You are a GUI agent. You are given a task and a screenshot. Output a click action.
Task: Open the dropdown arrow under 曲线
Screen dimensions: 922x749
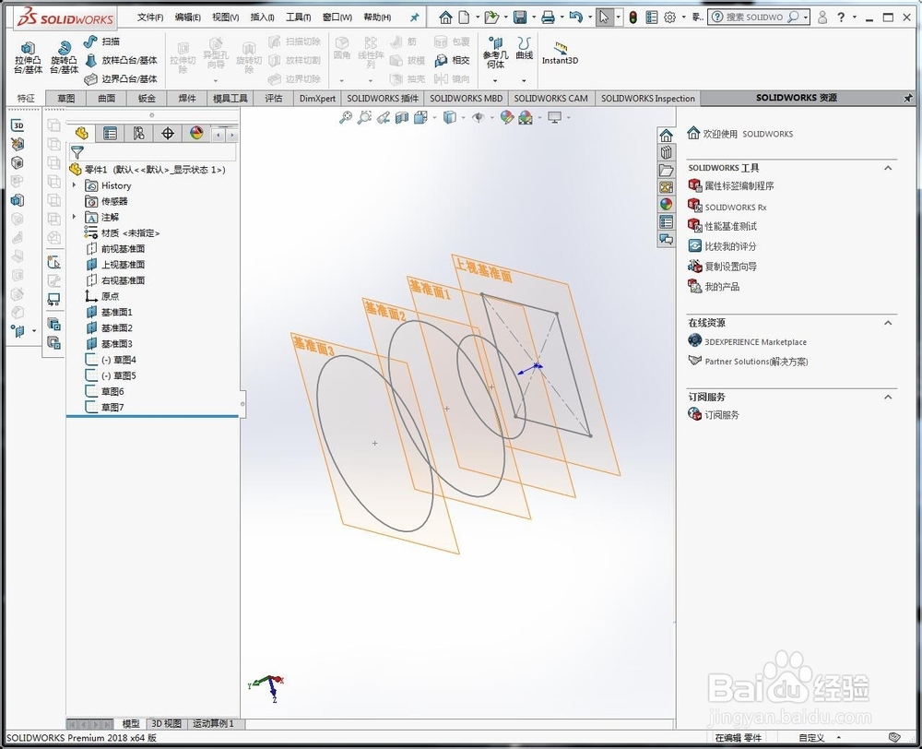(x=524, y=80)
